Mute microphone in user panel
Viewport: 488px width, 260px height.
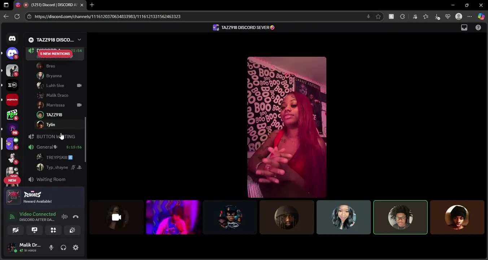tap(51, 247)
